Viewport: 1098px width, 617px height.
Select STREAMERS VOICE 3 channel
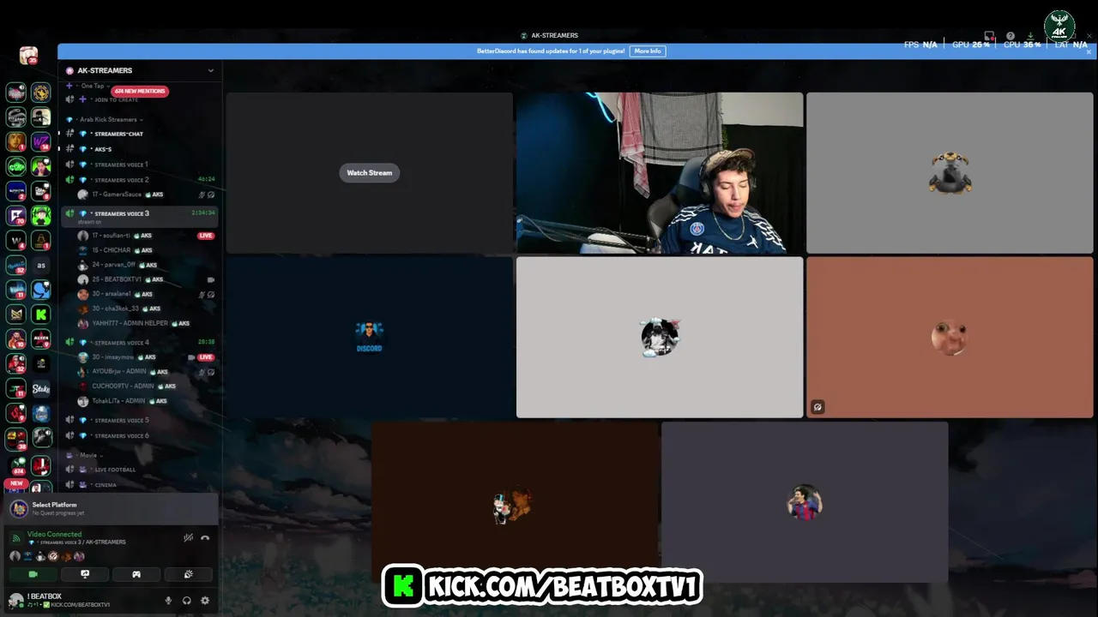coord(139,216)
